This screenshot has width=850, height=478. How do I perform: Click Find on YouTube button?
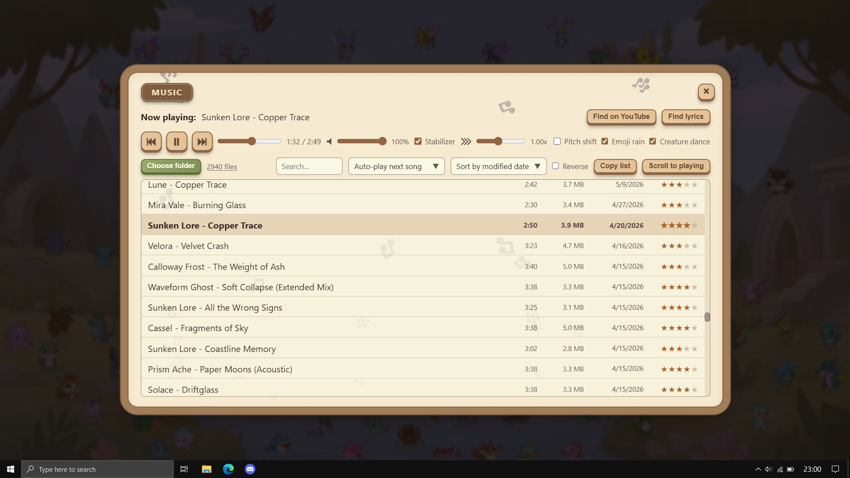621,116
